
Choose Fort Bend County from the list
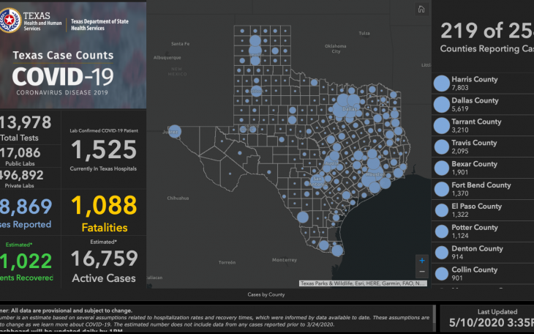pyautogui.click(x=481, y=190)
